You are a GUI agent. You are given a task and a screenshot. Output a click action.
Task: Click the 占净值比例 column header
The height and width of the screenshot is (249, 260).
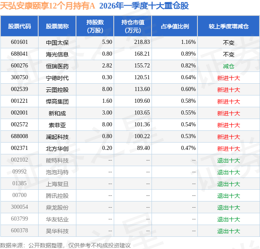(175, 26)
